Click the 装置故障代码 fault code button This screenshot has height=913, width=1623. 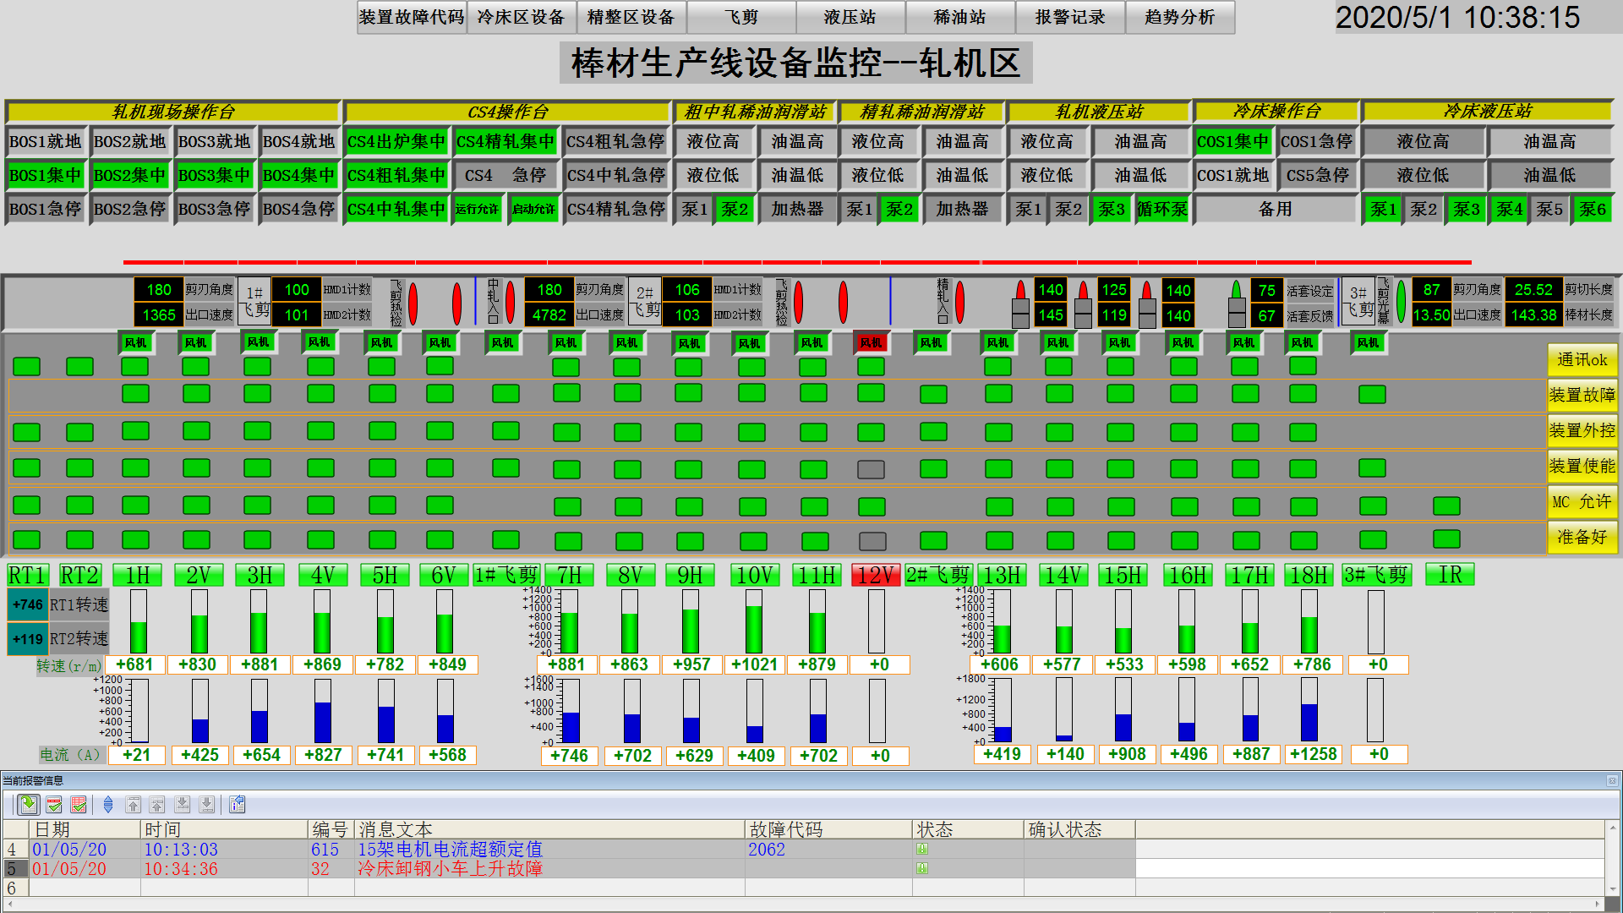point(412,17)
